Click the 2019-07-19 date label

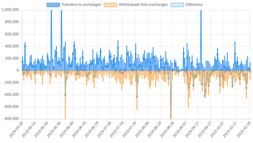coord(117,130)
